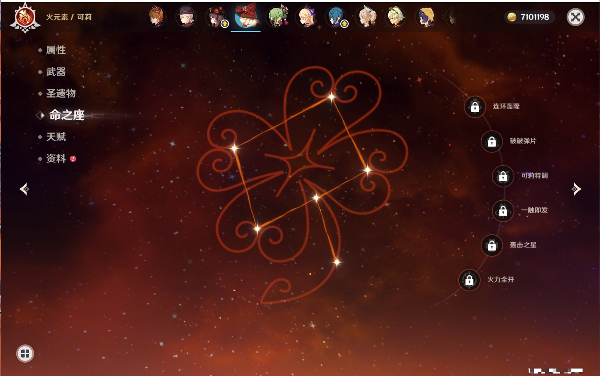
Task: Select the goggles-wearing character portrait
Action: 395,17
